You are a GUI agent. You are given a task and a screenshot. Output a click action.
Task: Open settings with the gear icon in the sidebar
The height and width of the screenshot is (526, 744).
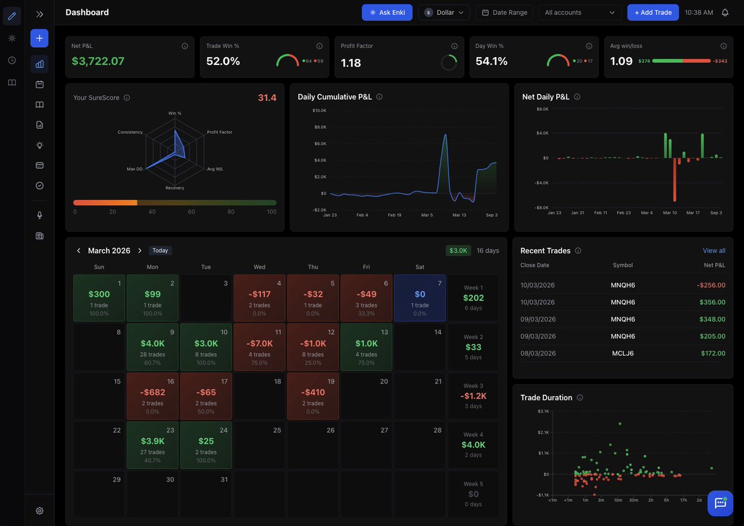pos(40,511)
